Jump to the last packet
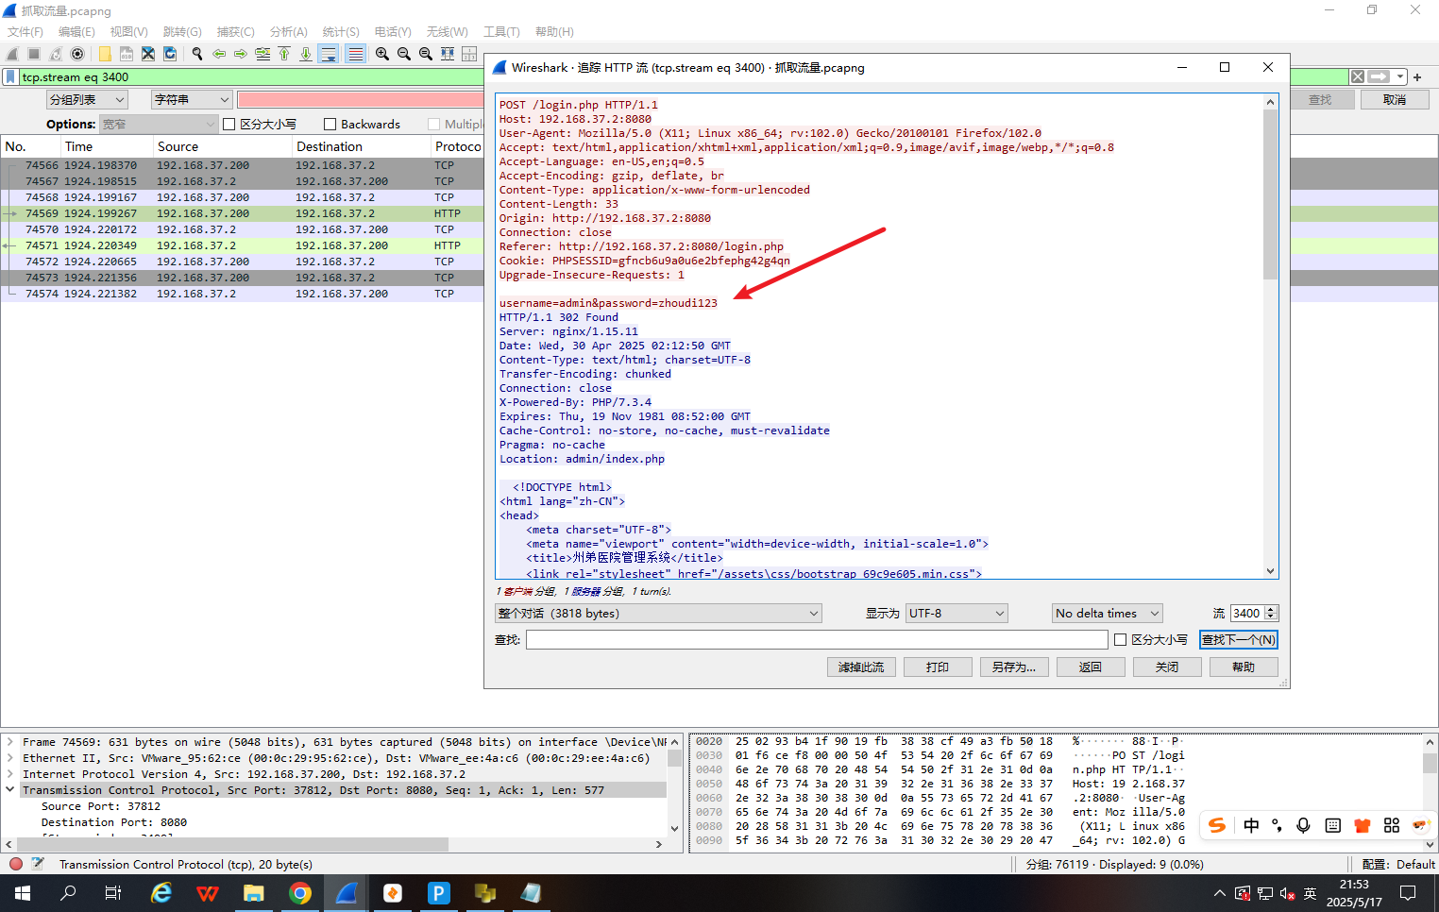Image resolution: width=1439 pixels, height=912 pixels. 306,54
